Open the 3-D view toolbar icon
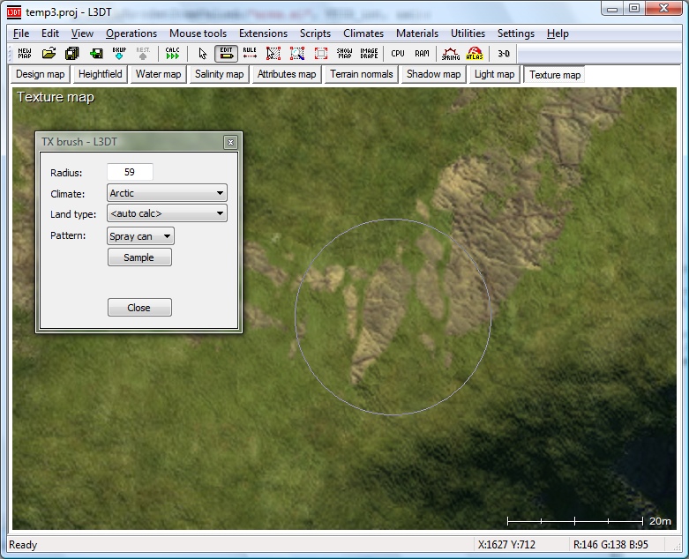 pos(504,54)
